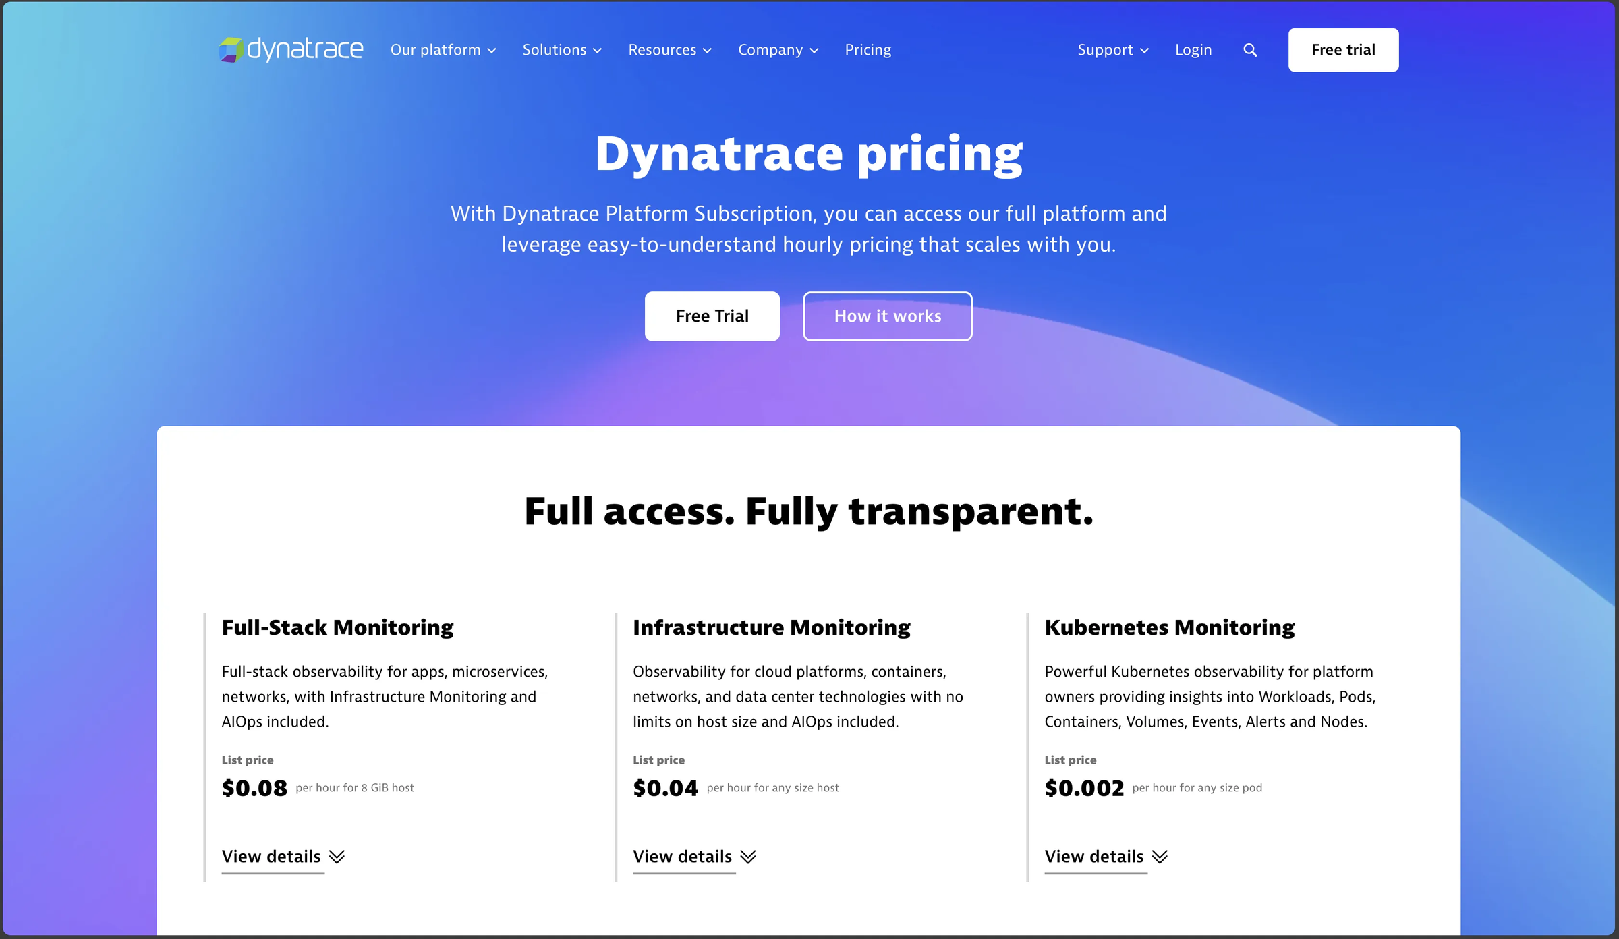The height and width of the screenshot is (939, 1619).
Task: Select Pricing in the navigation bar
Action: tap(868, 49)
